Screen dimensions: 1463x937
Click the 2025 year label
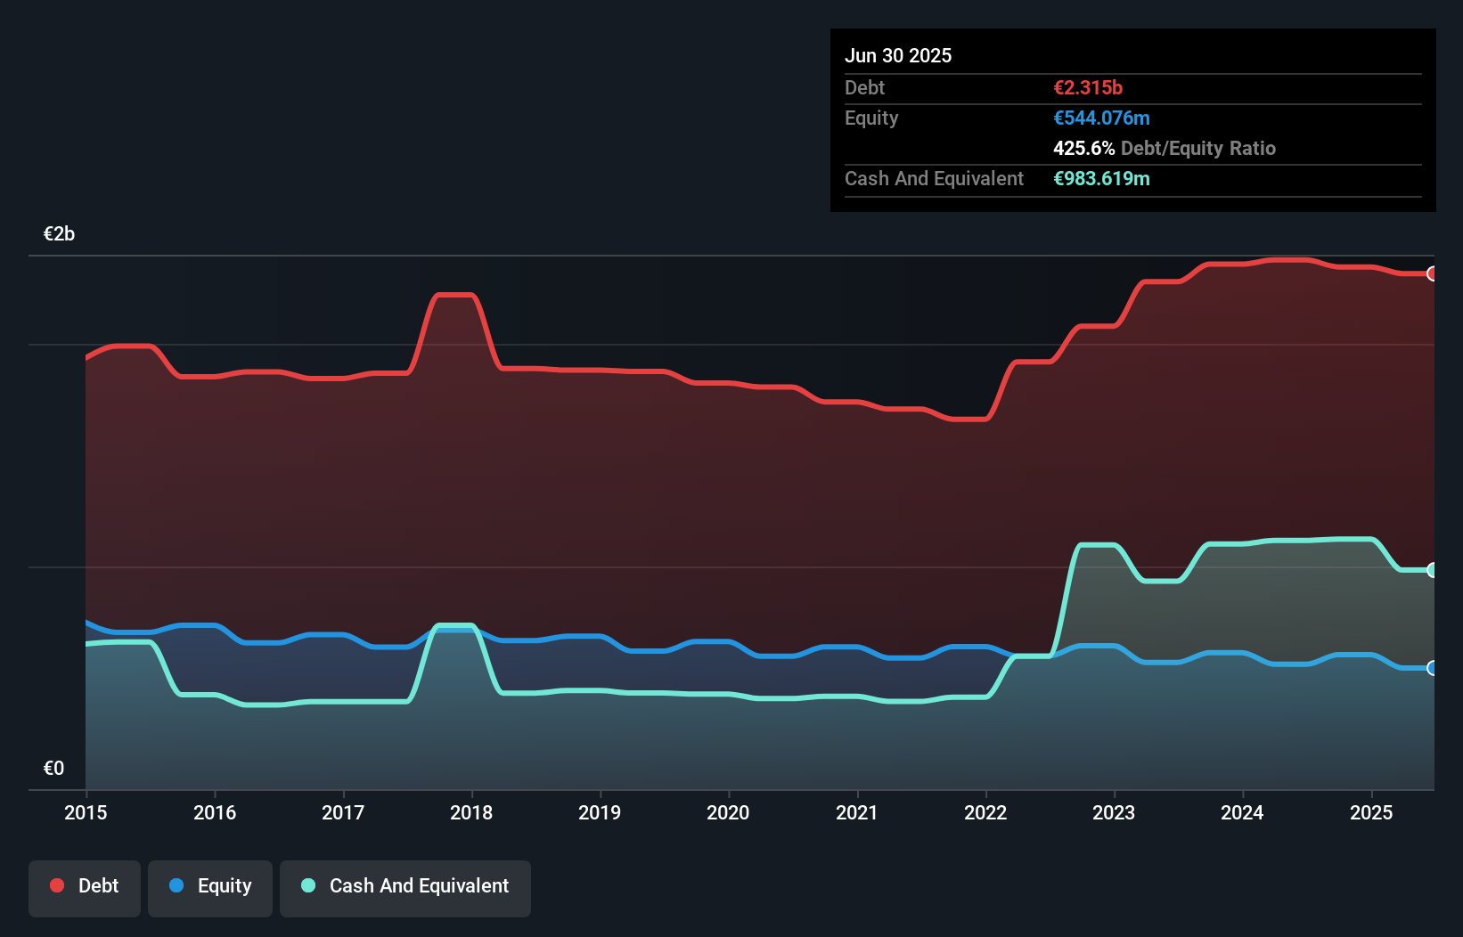(x=1371, y=812)
